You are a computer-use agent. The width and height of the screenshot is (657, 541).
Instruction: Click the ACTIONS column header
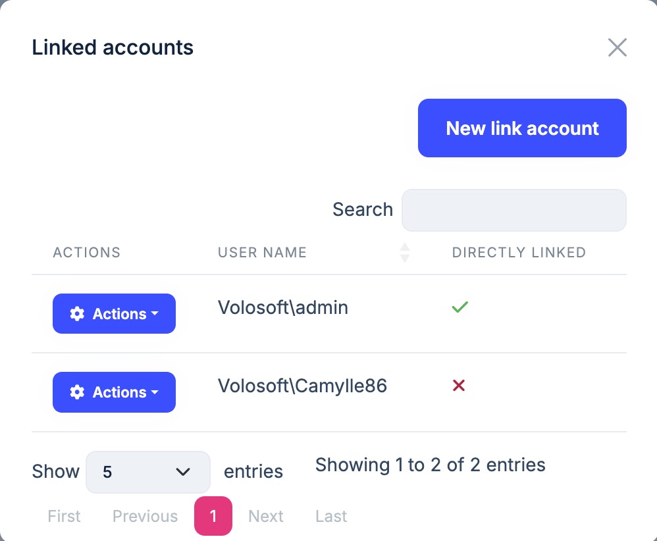[86, 252]
